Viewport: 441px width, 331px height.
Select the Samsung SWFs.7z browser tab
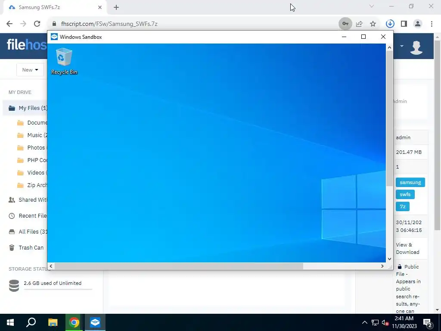click(x=55, y=7)
